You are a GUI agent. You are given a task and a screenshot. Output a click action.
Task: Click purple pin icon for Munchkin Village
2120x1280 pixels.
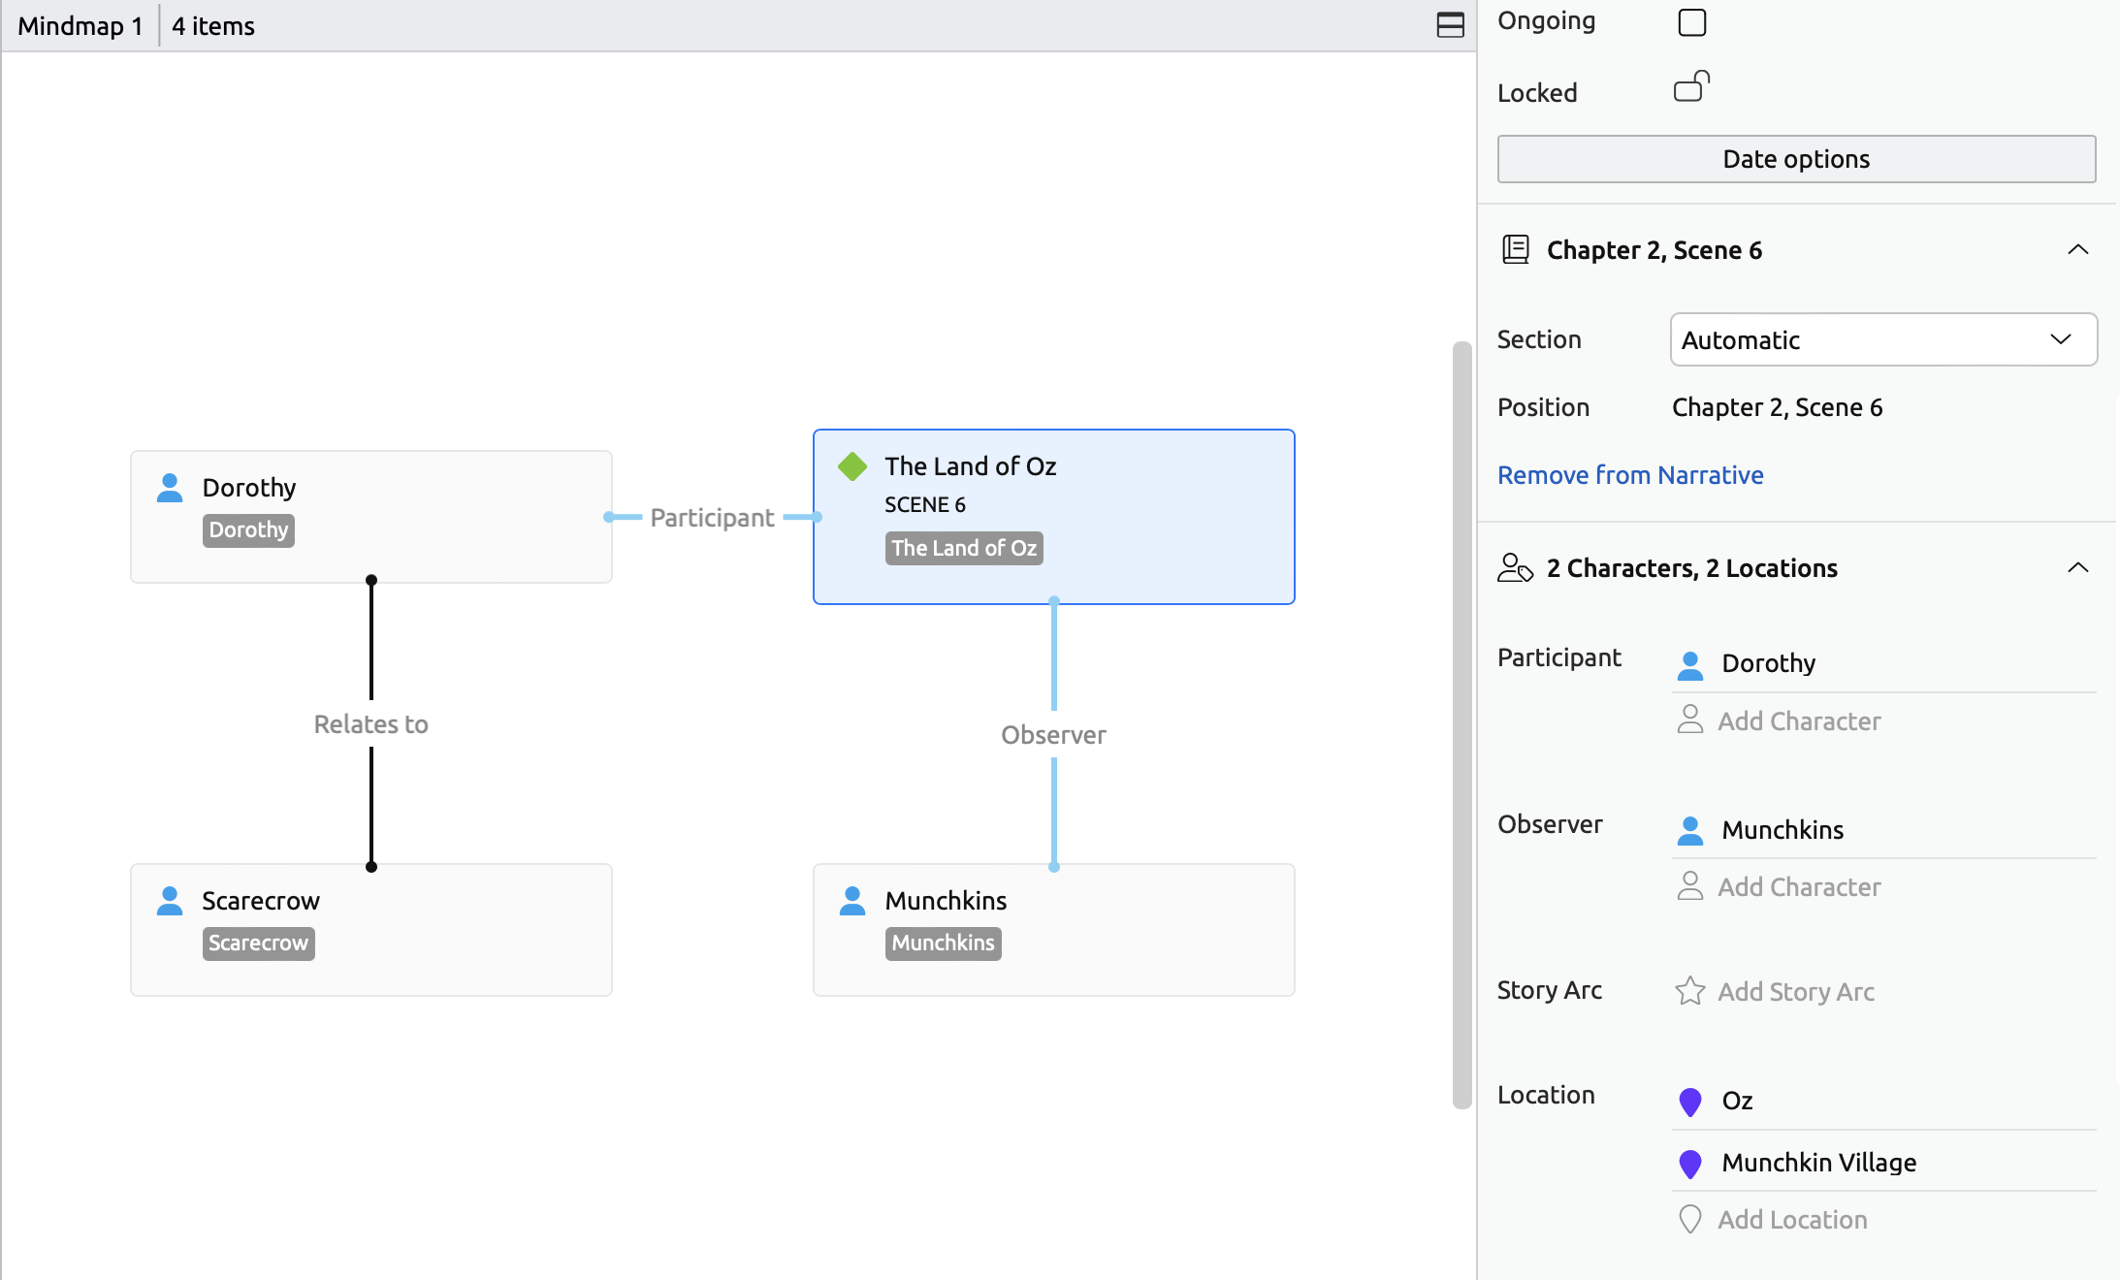(1689, 1164)
